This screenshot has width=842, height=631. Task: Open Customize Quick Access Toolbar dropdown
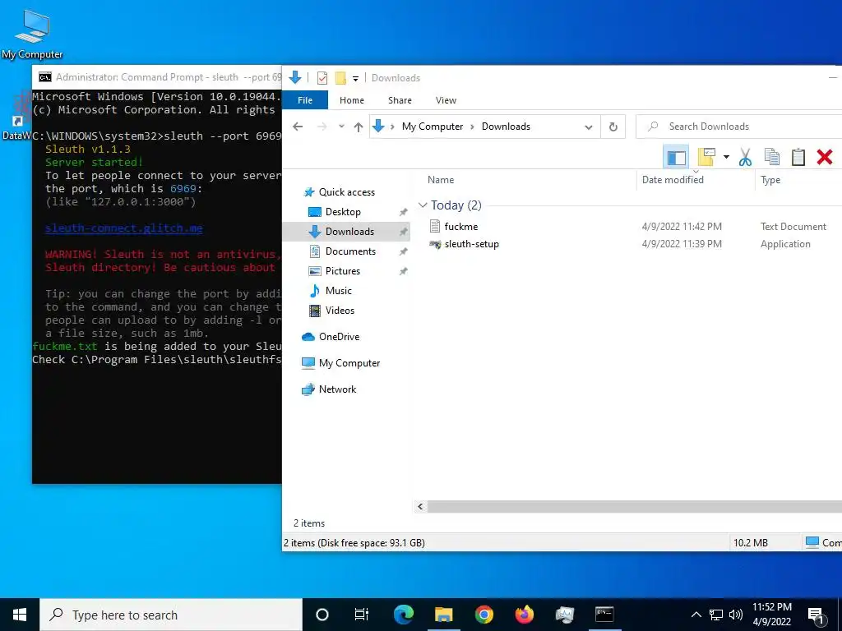pos(355,79)
